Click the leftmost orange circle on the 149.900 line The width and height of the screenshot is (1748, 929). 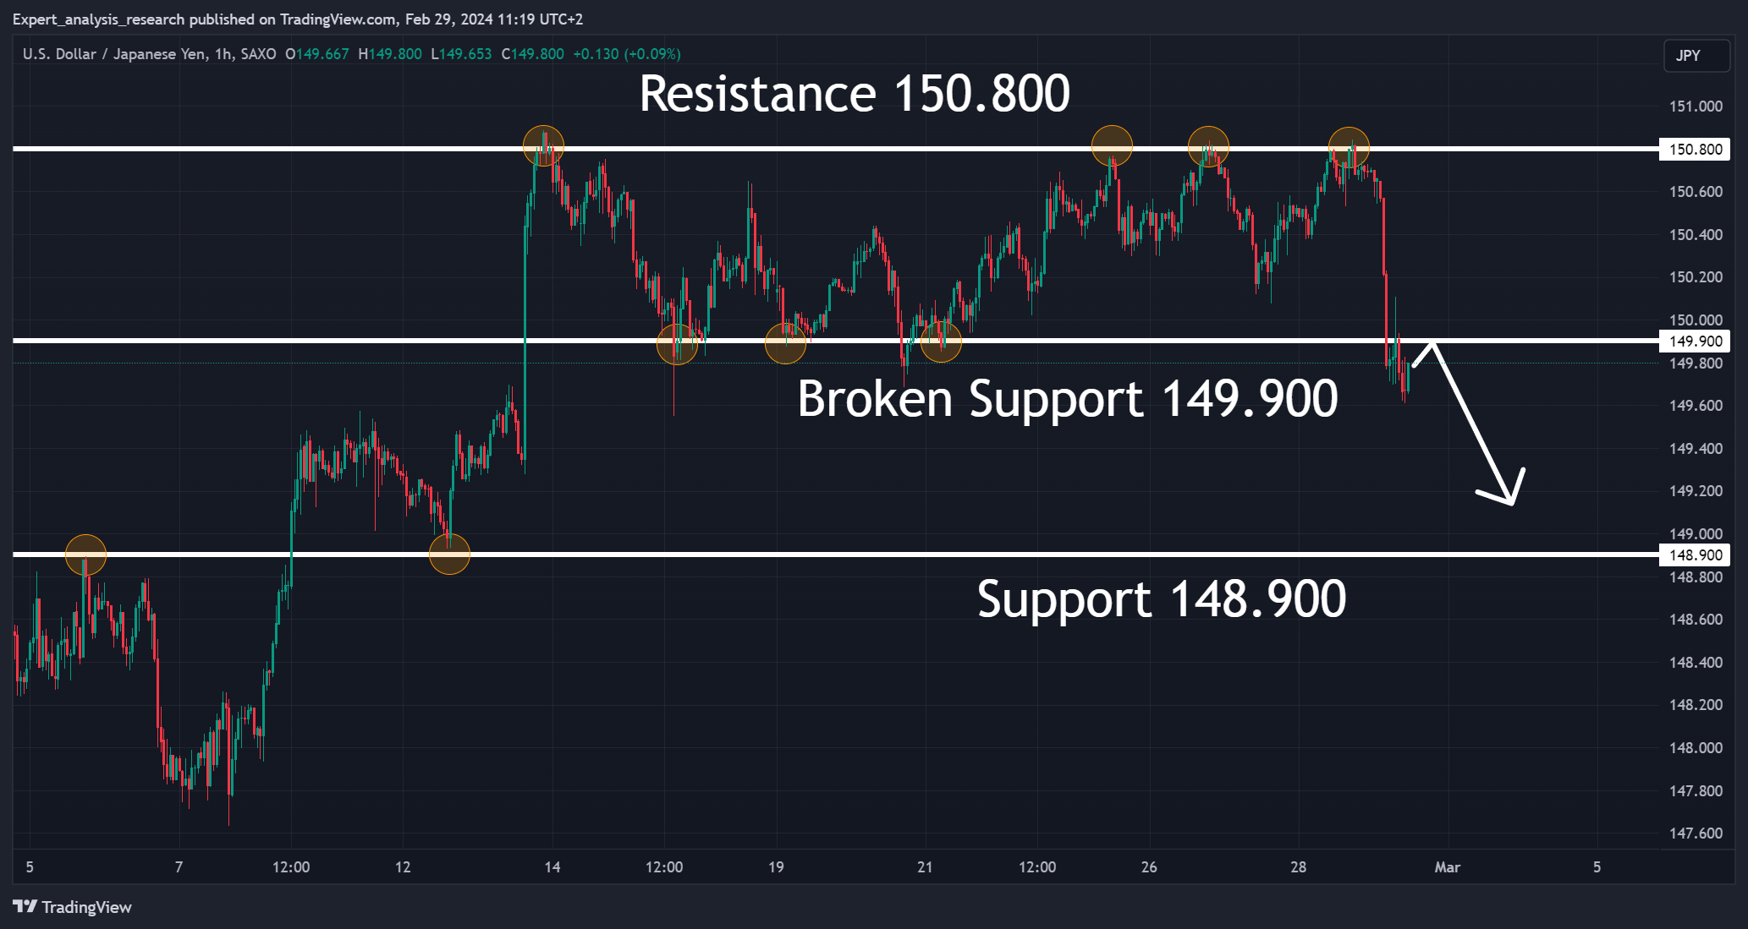(677, 344)
